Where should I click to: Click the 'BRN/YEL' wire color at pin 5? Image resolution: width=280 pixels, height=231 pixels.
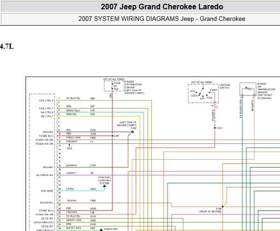tap(71, 114)
